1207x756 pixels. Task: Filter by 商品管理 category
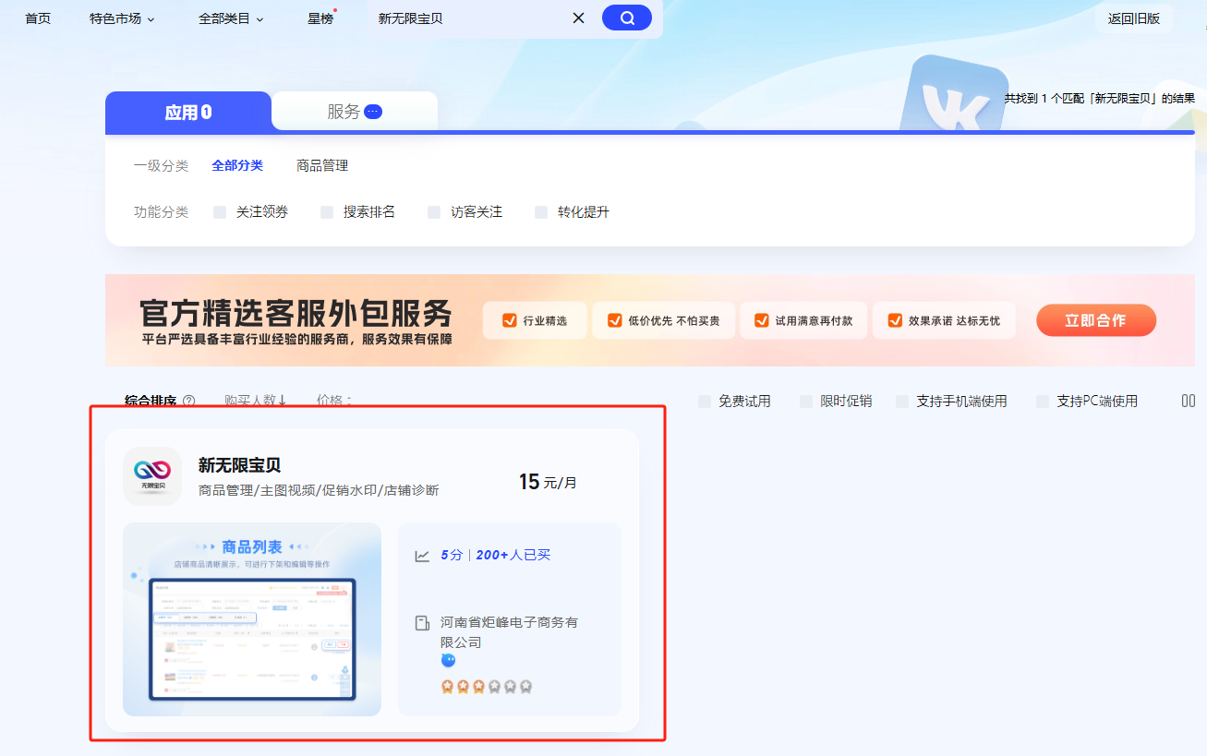point(322,166)
